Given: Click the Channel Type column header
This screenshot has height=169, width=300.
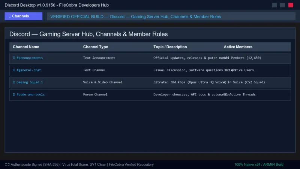Looking at the screenshot, I should (96, 47).
